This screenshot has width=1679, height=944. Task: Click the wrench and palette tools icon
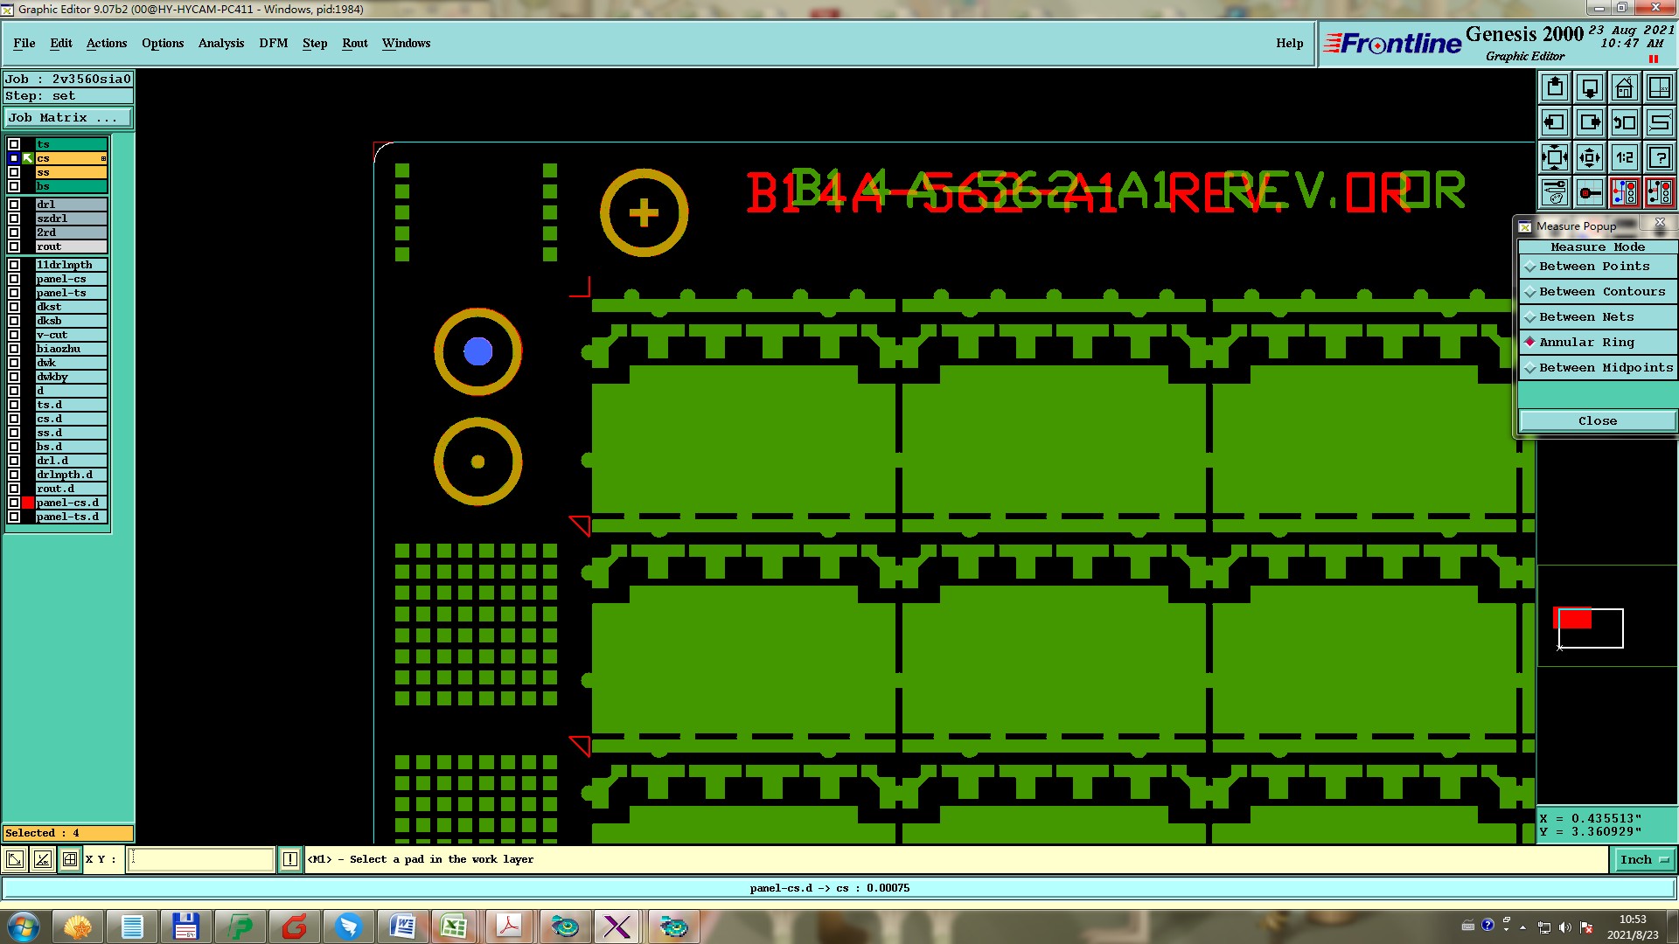tap(1554, 192)
